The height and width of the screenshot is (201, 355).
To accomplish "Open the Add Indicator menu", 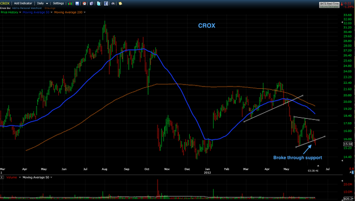I will click(23, 3).
